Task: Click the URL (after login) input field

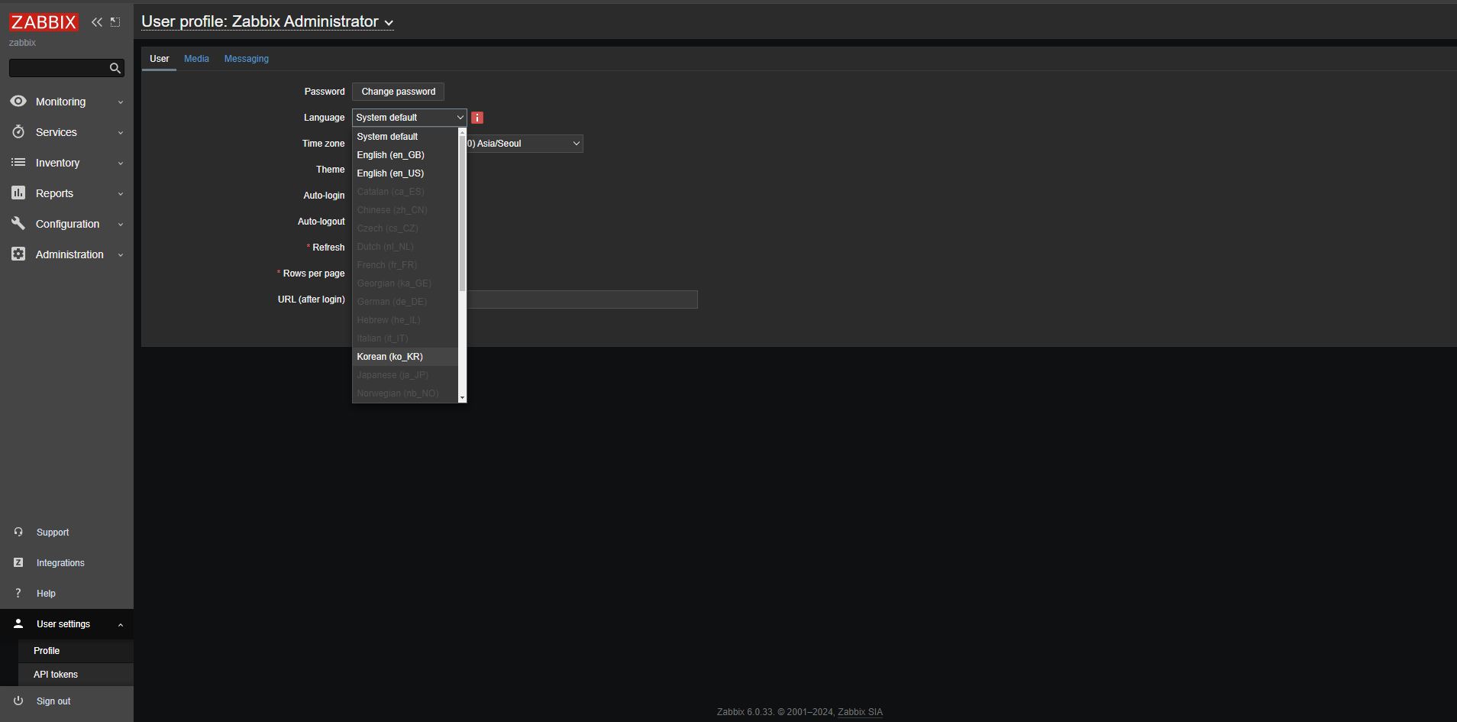Action: 582,299
